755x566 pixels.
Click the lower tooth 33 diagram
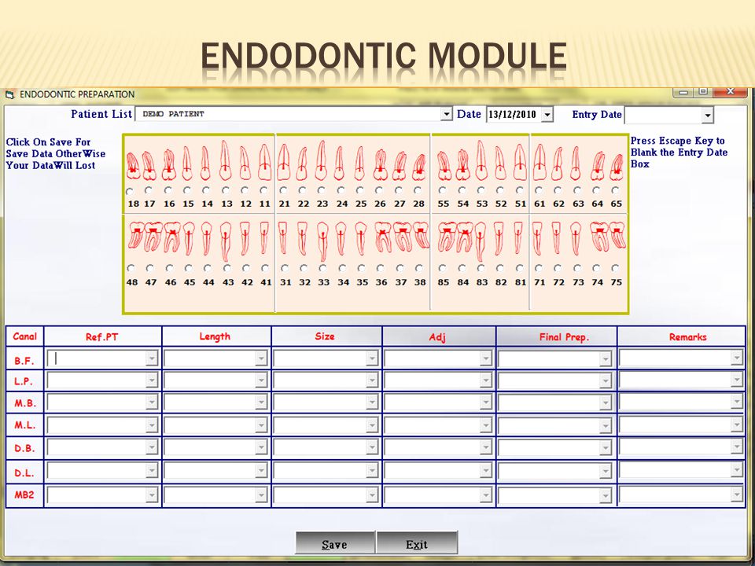322,241
